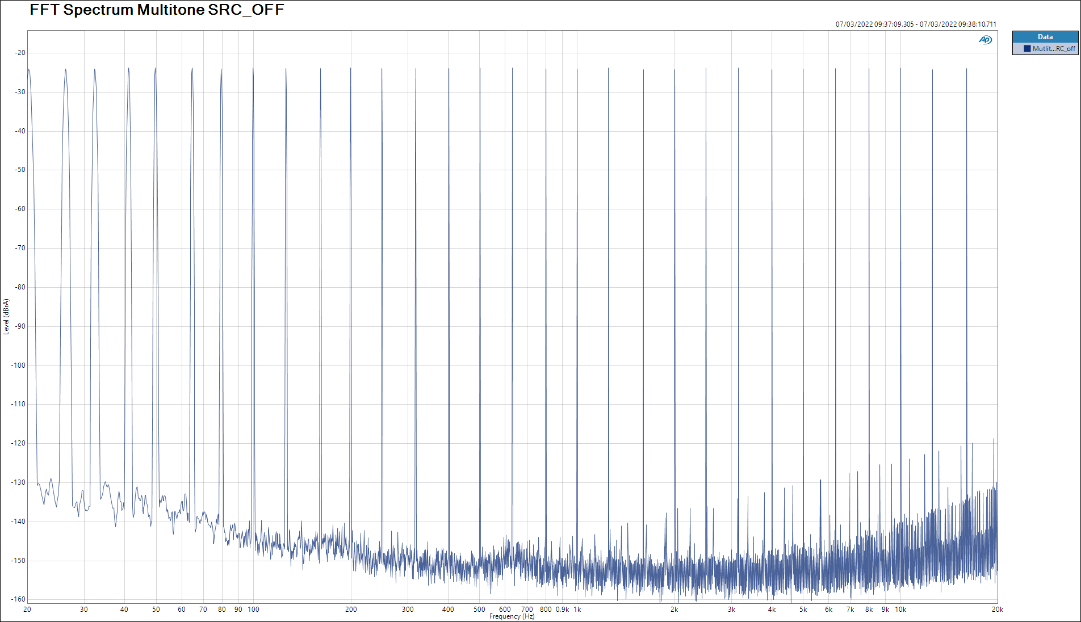The width and height of the screenshot is (1081, 622).
Task: Select the Mutlit...RC_off legend entry
Action: point(1053,49)
